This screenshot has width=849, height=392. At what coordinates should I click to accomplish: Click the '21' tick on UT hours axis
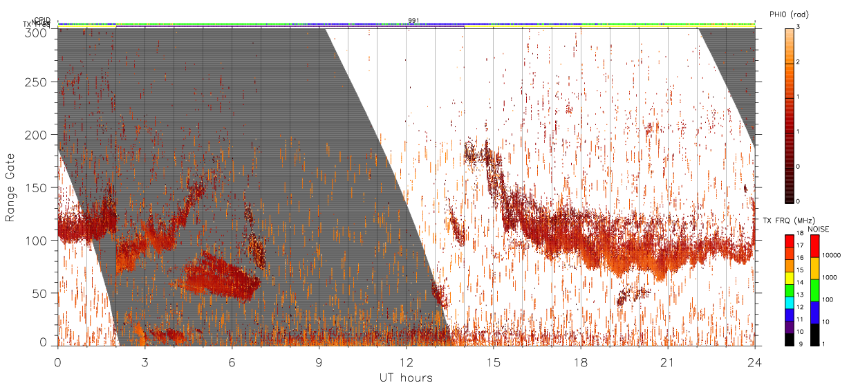[667, 362]
